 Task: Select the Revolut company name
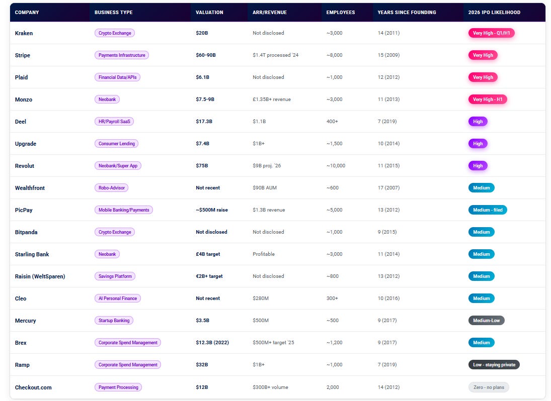click(x=25, y=166)
